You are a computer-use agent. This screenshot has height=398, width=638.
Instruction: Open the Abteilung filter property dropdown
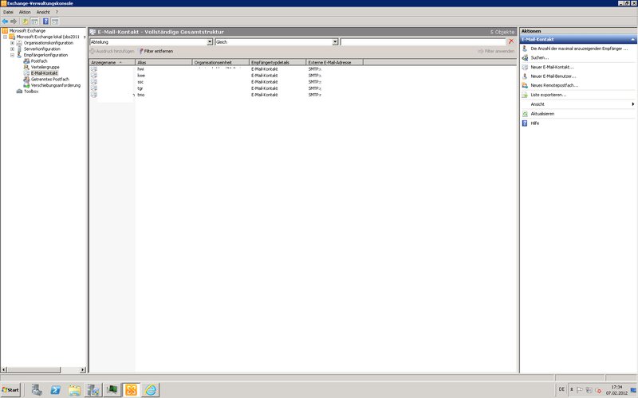[210, 42]
